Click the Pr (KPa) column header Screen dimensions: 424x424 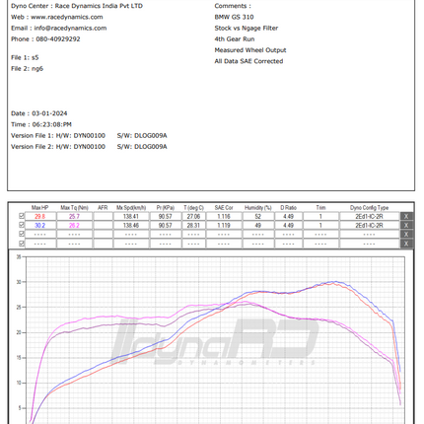coord(166,208)
